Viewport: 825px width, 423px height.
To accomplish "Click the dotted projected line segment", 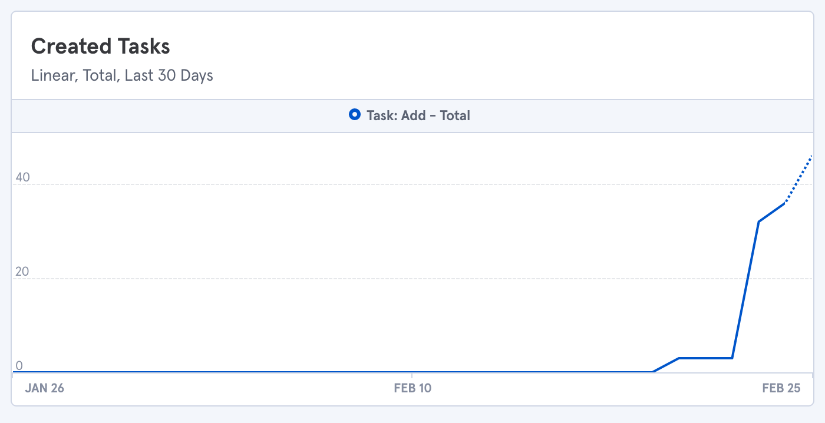I will click(799, 178).
